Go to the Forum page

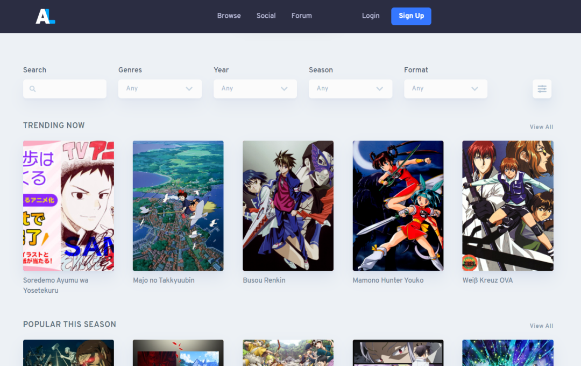coord(302,16)
